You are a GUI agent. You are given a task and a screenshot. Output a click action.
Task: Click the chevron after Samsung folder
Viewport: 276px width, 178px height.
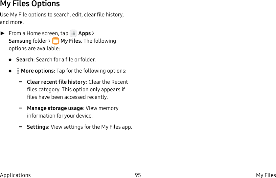(x=49, y=41)
